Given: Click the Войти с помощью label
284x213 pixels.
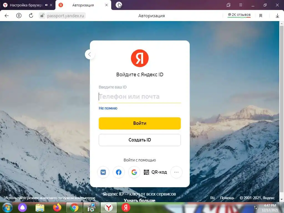Looking at the screenshot, I should click(140, 160).
